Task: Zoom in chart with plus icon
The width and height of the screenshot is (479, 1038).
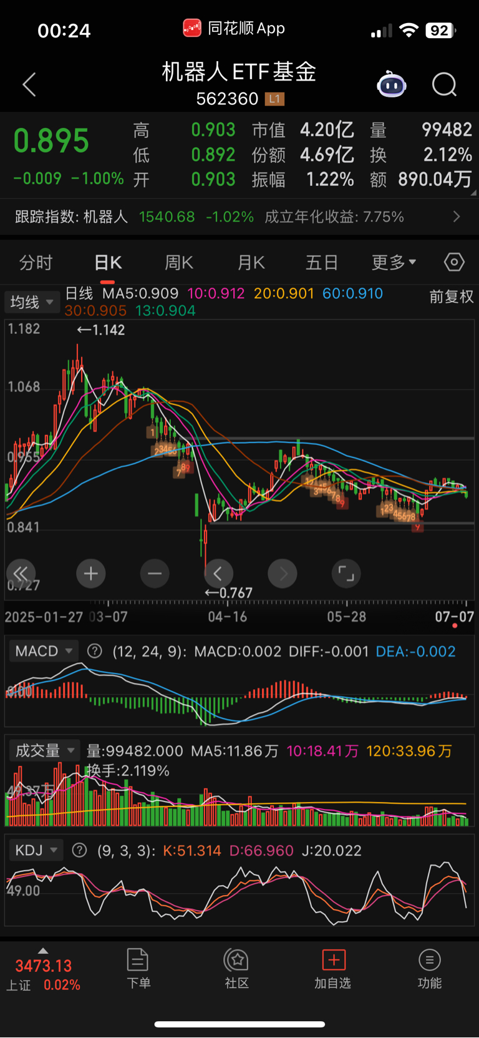Action: pos(91,573)
